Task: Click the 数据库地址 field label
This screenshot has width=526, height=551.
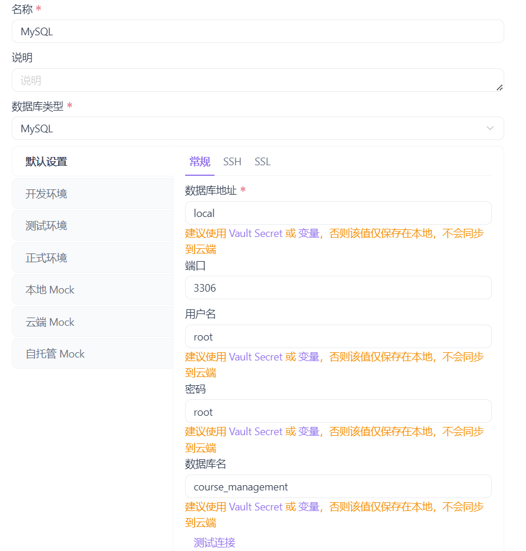Action: [210, 191]
